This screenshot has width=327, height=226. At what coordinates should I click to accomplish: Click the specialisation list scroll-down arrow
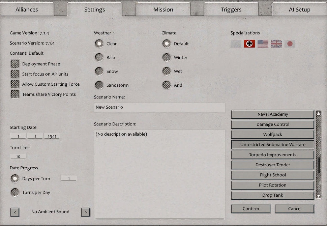point(319,196)
